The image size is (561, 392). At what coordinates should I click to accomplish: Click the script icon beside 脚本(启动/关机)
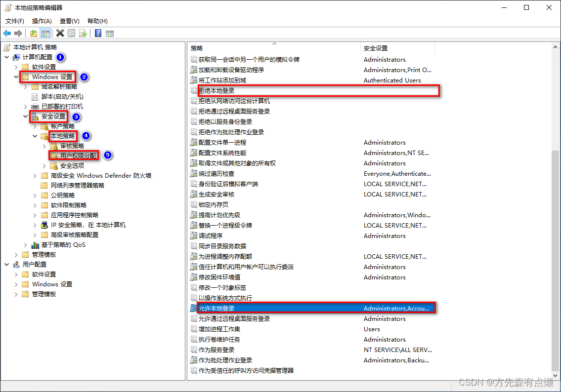[35, 96]
